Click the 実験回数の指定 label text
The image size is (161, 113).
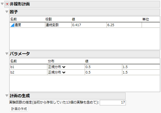click(x=54, y=102)
